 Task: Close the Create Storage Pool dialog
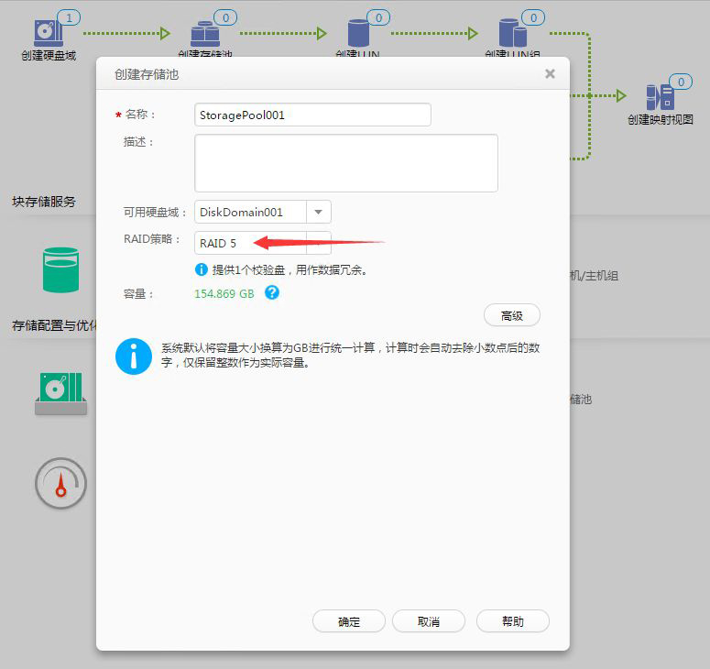click(551, 74)
